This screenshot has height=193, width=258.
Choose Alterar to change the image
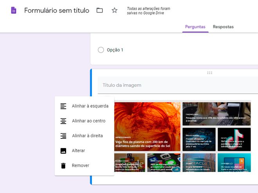click(x=84, y=151)
